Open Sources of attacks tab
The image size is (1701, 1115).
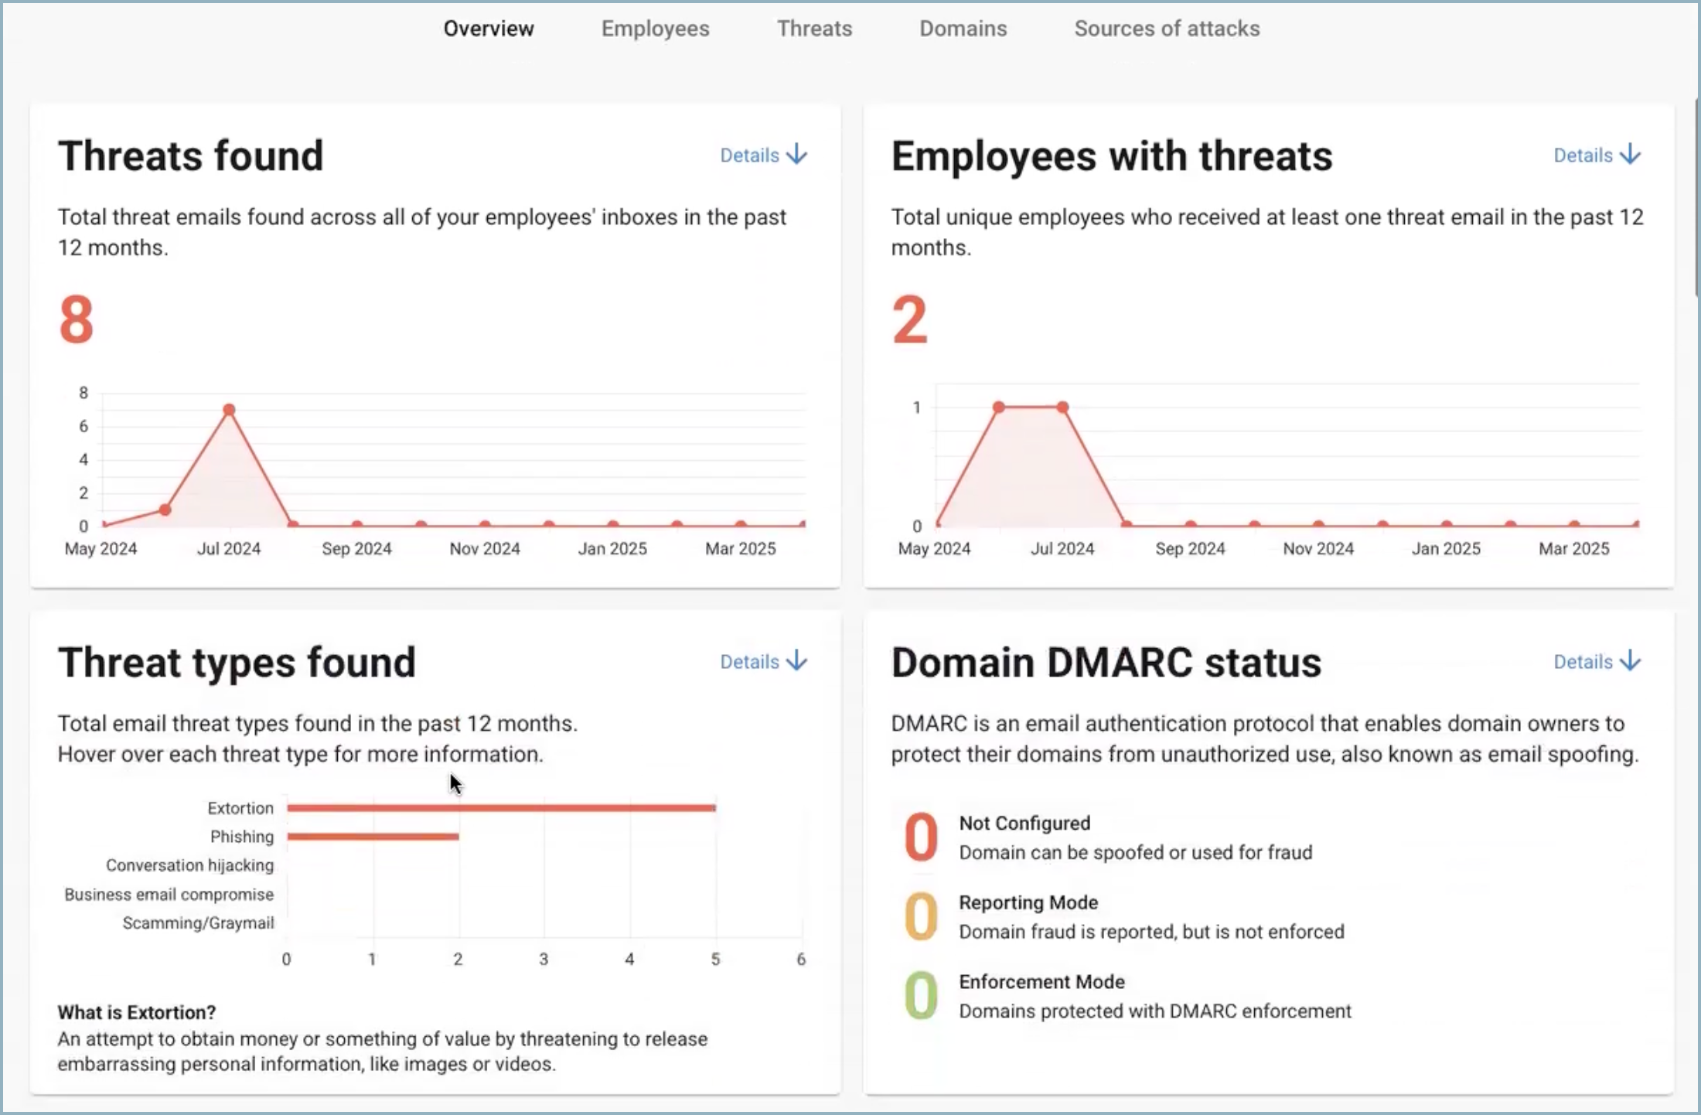[x=1167, y=29]
